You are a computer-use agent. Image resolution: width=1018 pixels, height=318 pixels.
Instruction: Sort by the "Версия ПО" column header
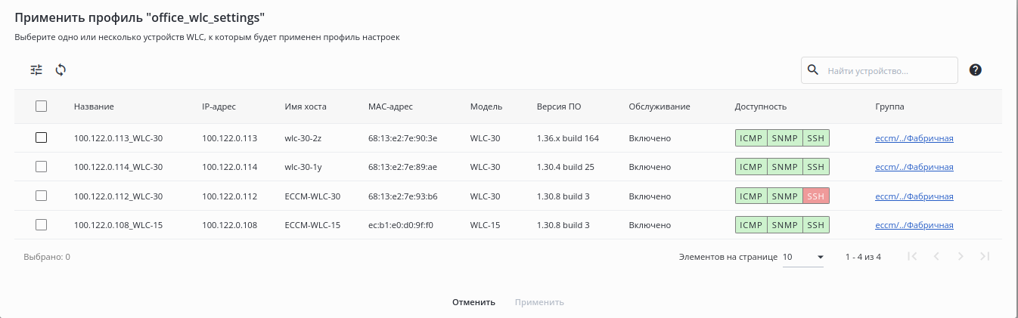tap(558, 107)
